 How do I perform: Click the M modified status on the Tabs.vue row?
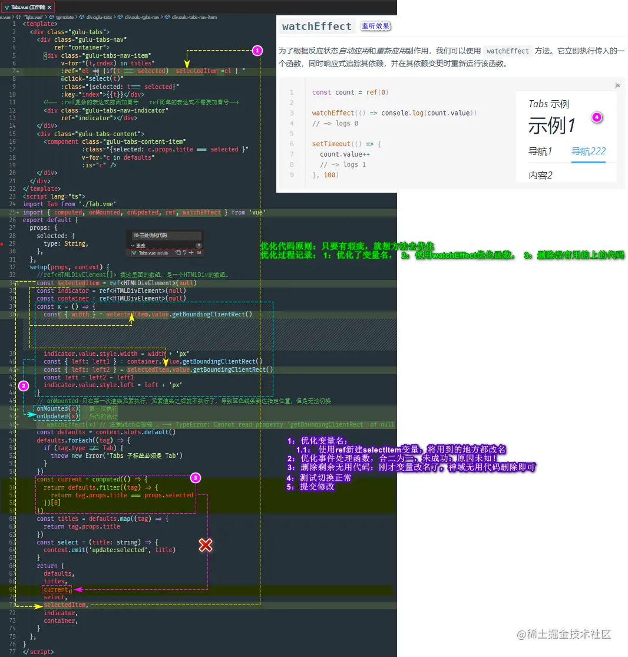[199, 253]
